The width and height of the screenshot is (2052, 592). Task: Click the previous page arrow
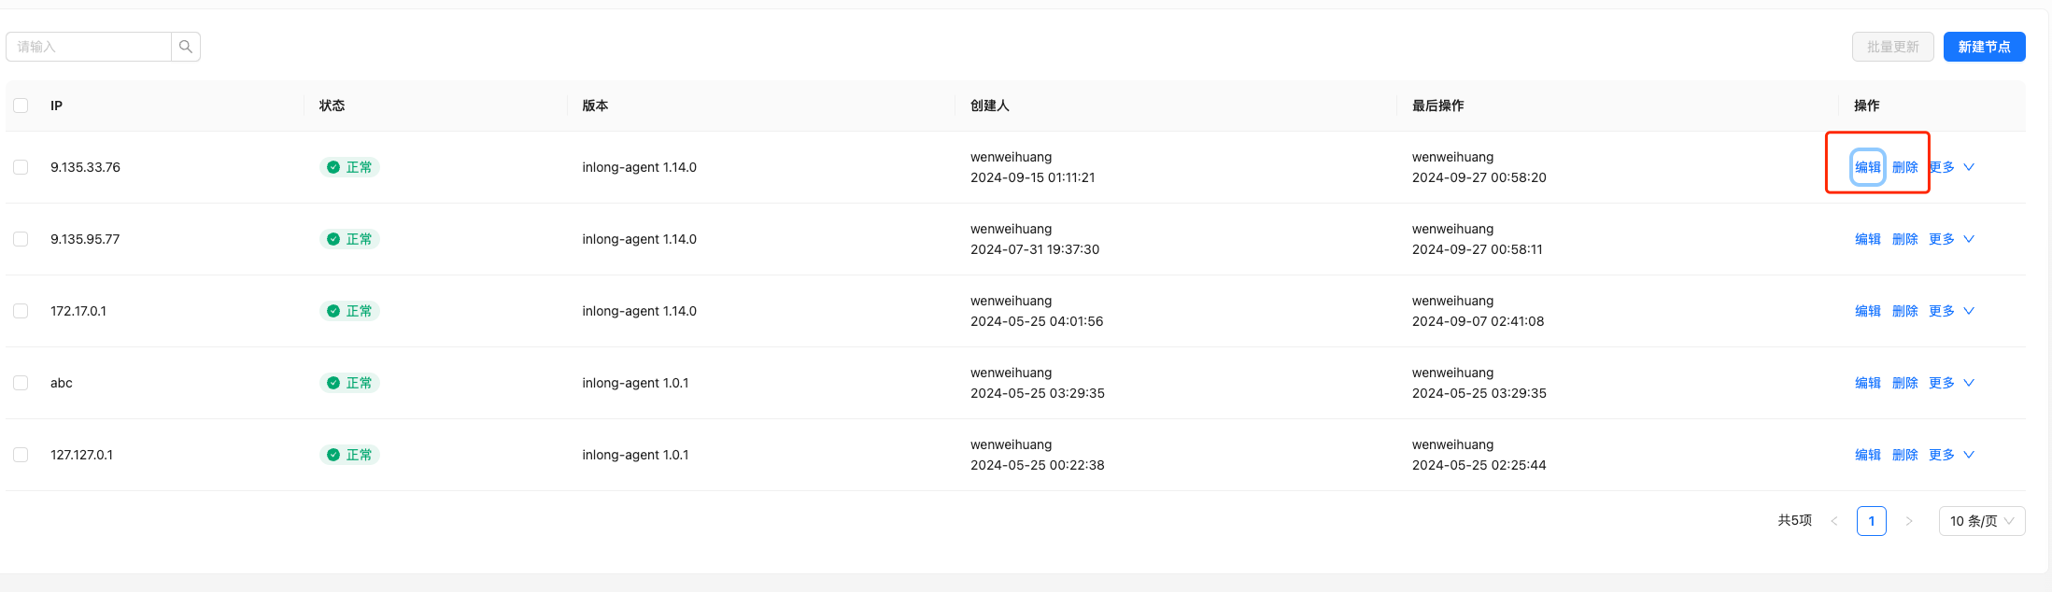pos(1834,521)
